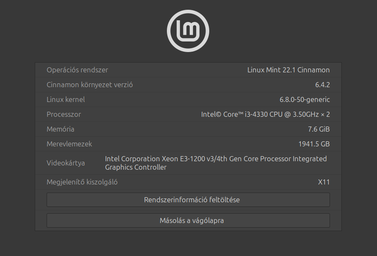This screenshot has width=377, height=256.
Task: Select the 6.8.0-50-generic kernel value
Action: tap(305, 99)
